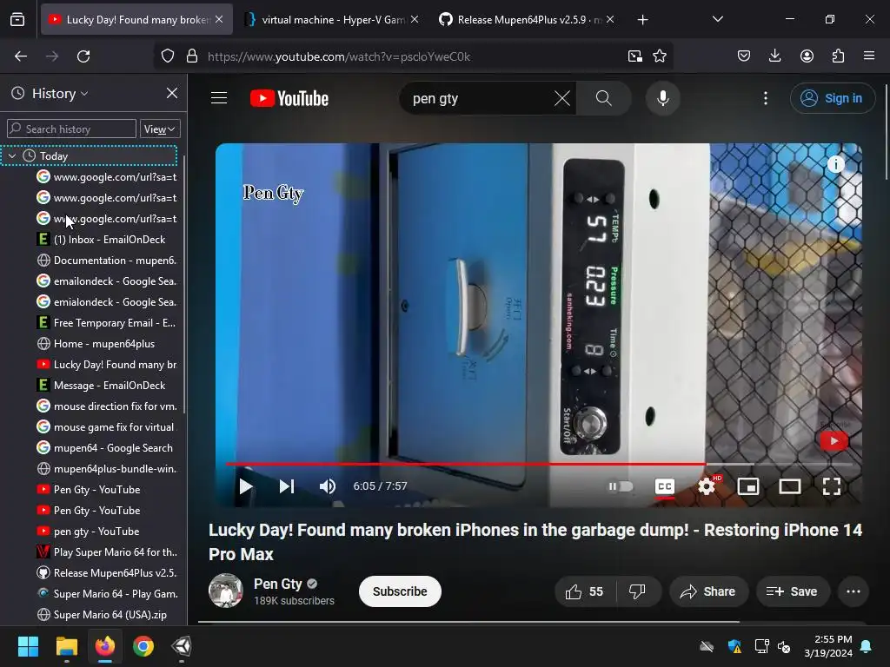Image resolution: width=890 pixels, height=667 pixels.
Task: Search with your voice microphone
Action: click(x=662, y=98)
